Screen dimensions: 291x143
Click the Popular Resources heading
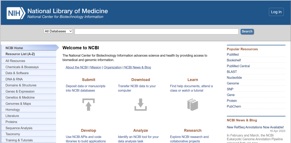[242, 49]
